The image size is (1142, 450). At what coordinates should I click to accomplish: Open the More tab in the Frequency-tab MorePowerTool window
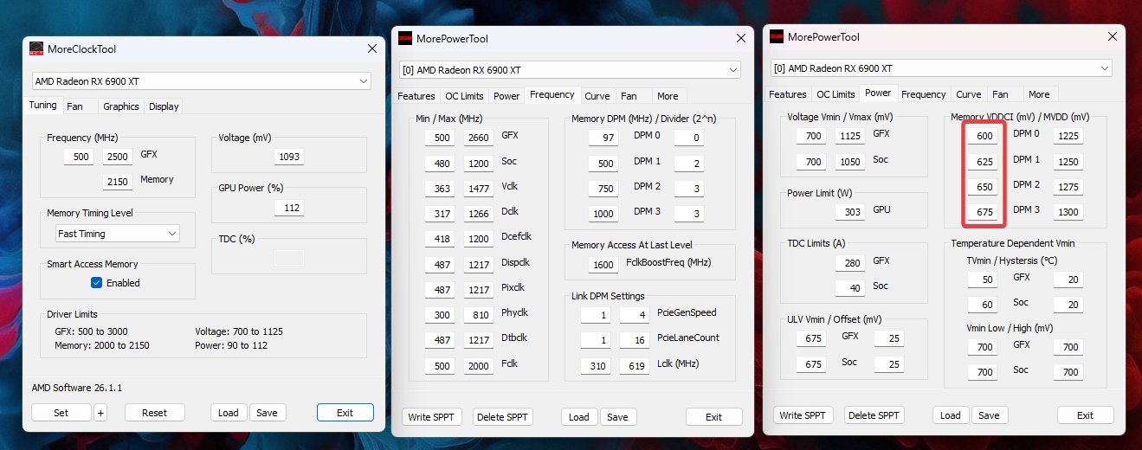click(668, 96)
